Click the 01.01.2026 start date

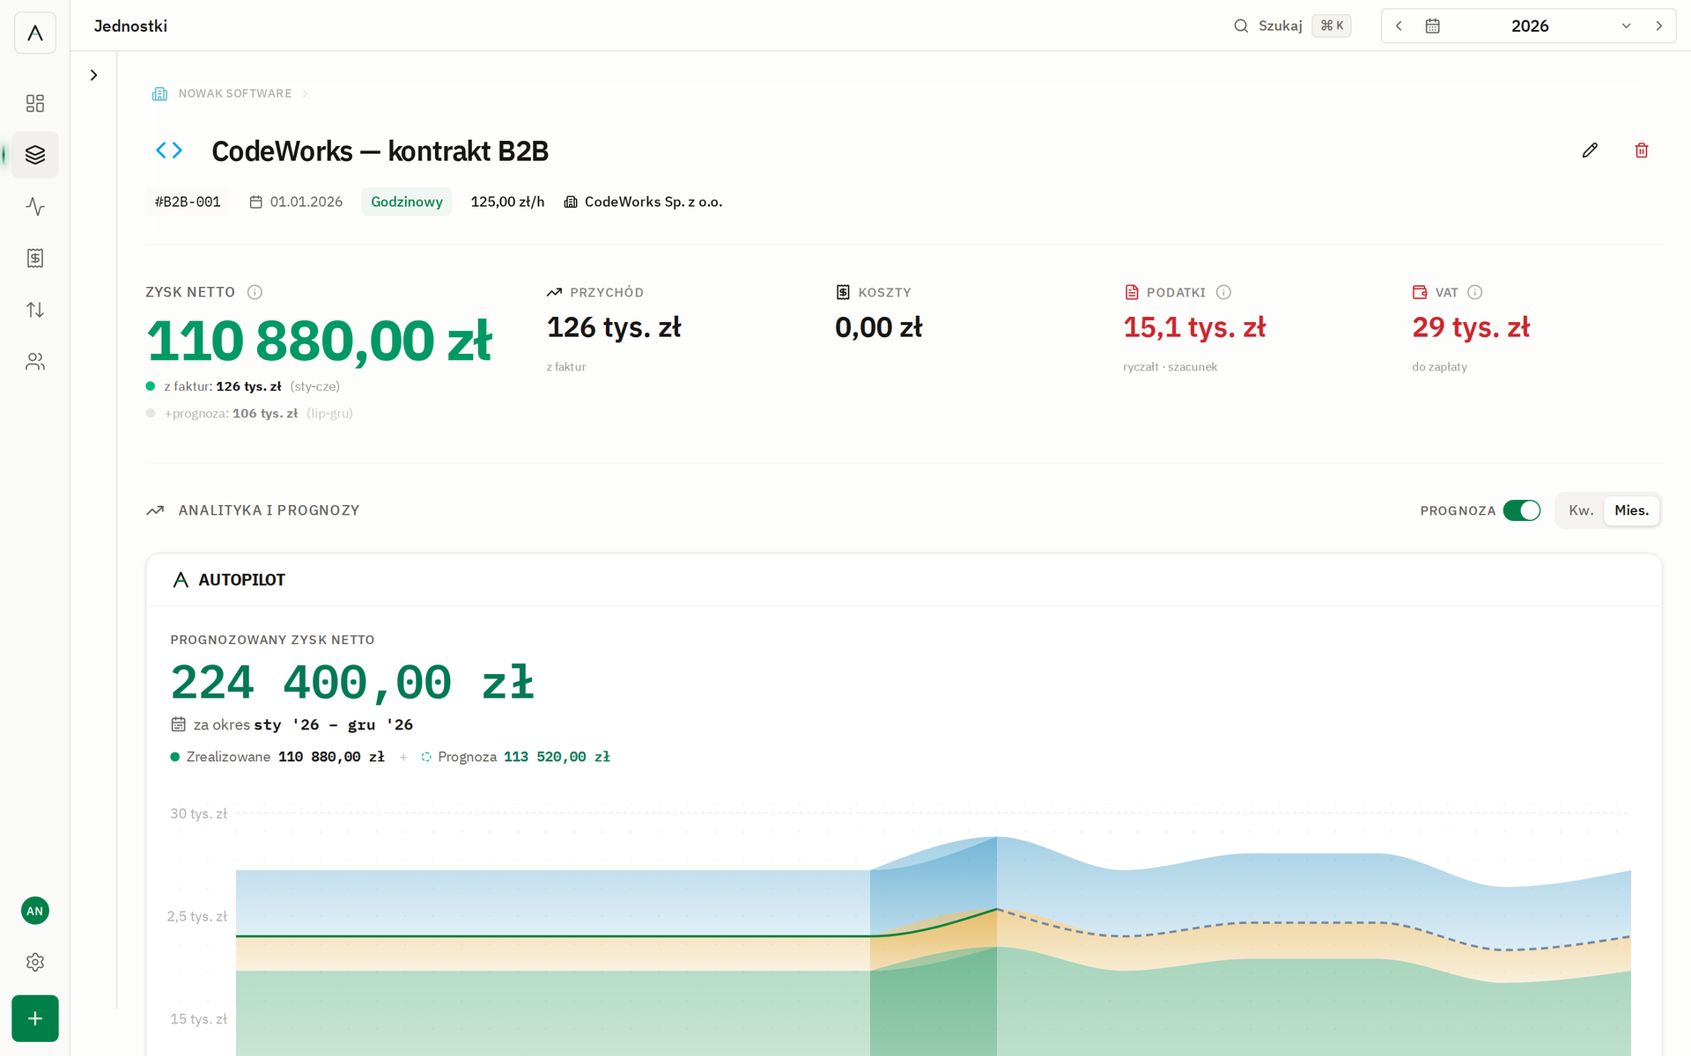click(296, 202)
